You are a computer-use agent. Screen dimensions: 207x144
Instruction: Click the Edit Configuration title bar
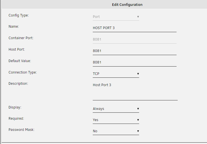tap(104, 5)
